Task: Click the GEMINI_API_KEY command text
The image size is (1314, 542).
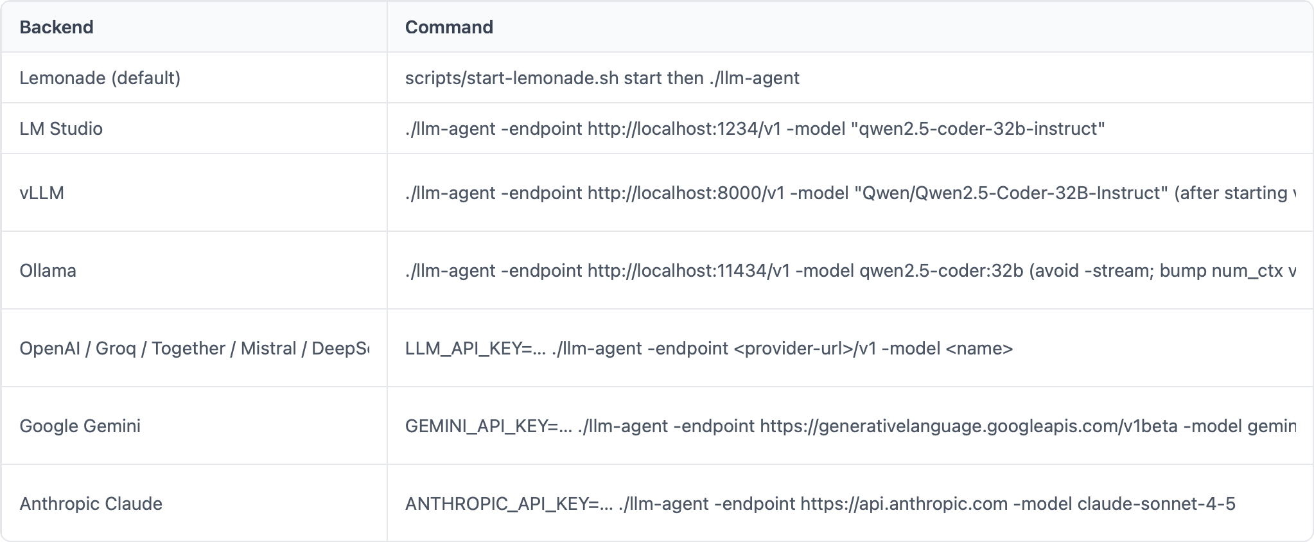Action: point(850,426)
